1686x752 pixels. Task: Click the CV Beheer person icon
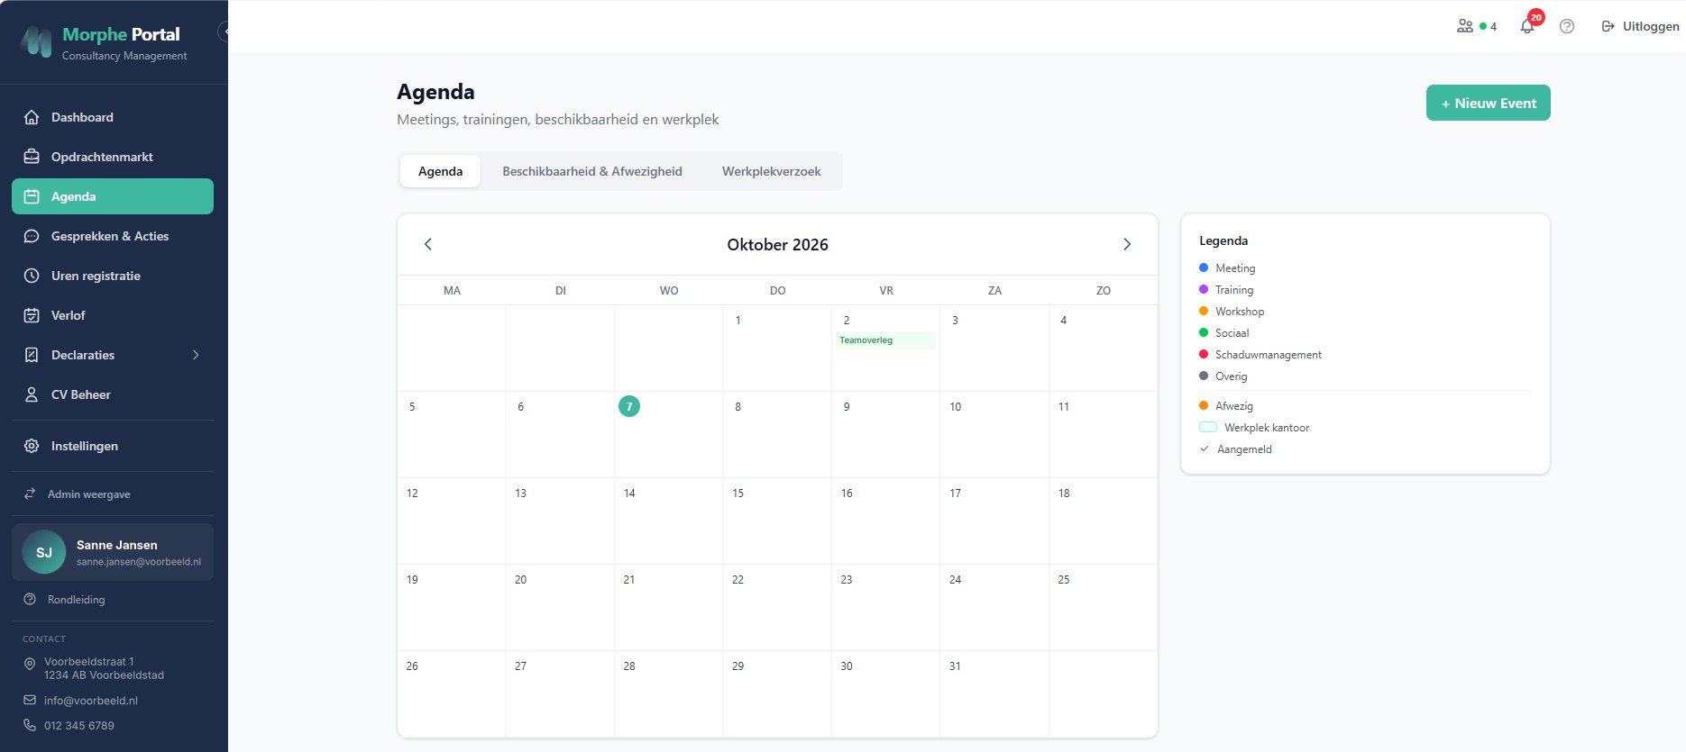tap(32, 394)
